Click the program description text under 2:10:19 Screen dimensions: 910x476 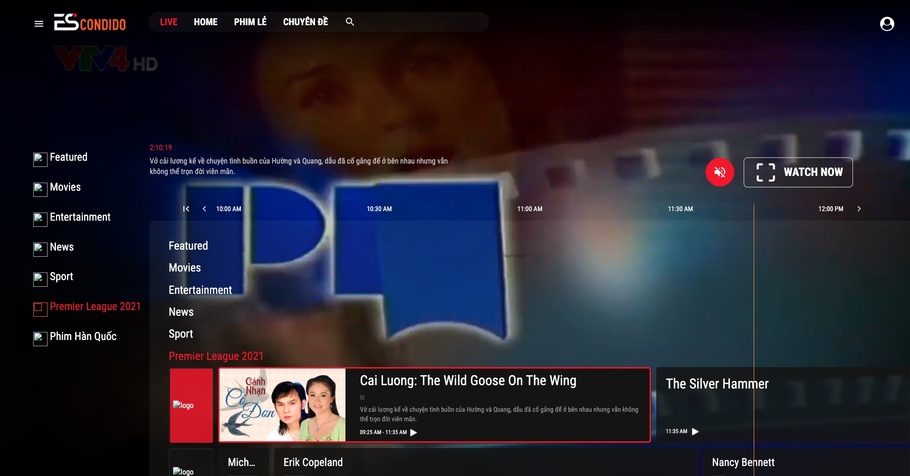(x=298, y=166)
